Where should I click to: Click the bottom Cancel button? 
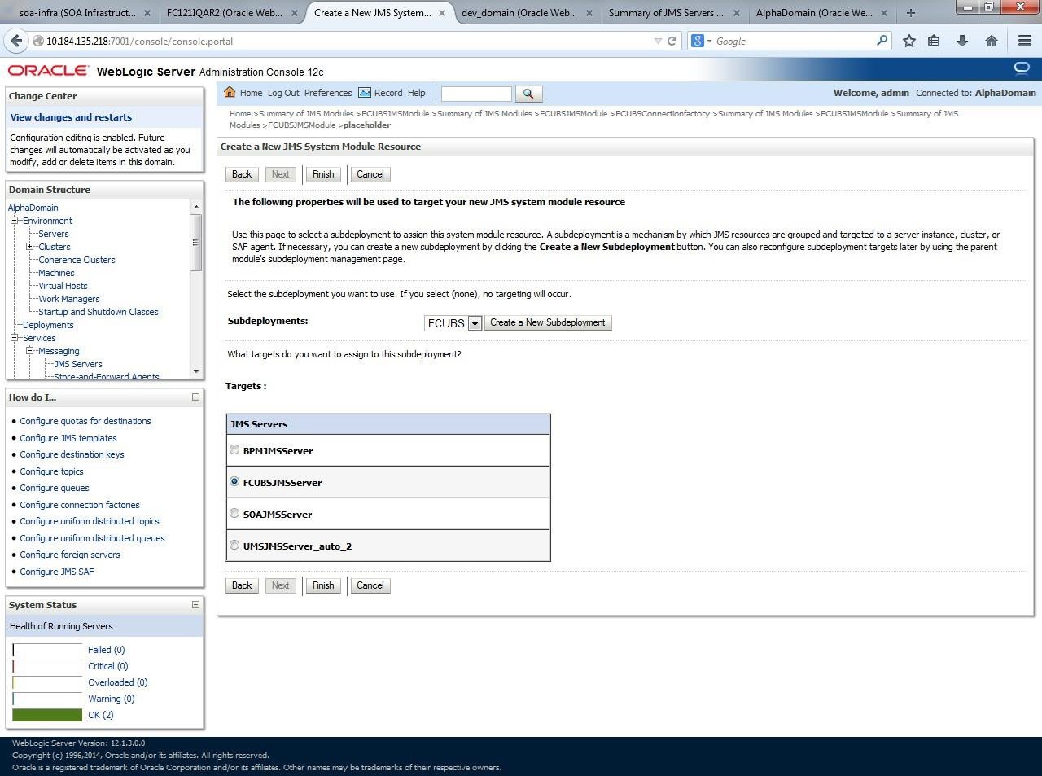coord(370,585)
